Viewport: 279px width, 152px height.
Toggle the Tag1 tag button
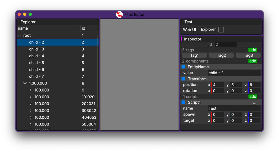tap(194, 55)
